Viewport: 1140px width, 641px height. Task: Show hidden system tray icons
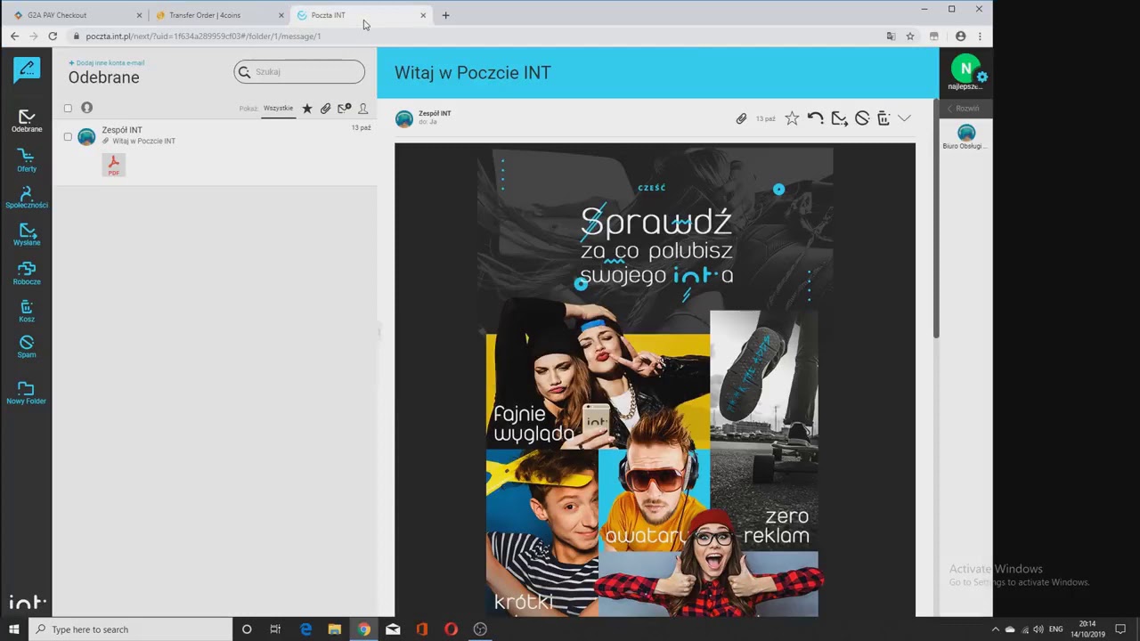click(995, 629)
